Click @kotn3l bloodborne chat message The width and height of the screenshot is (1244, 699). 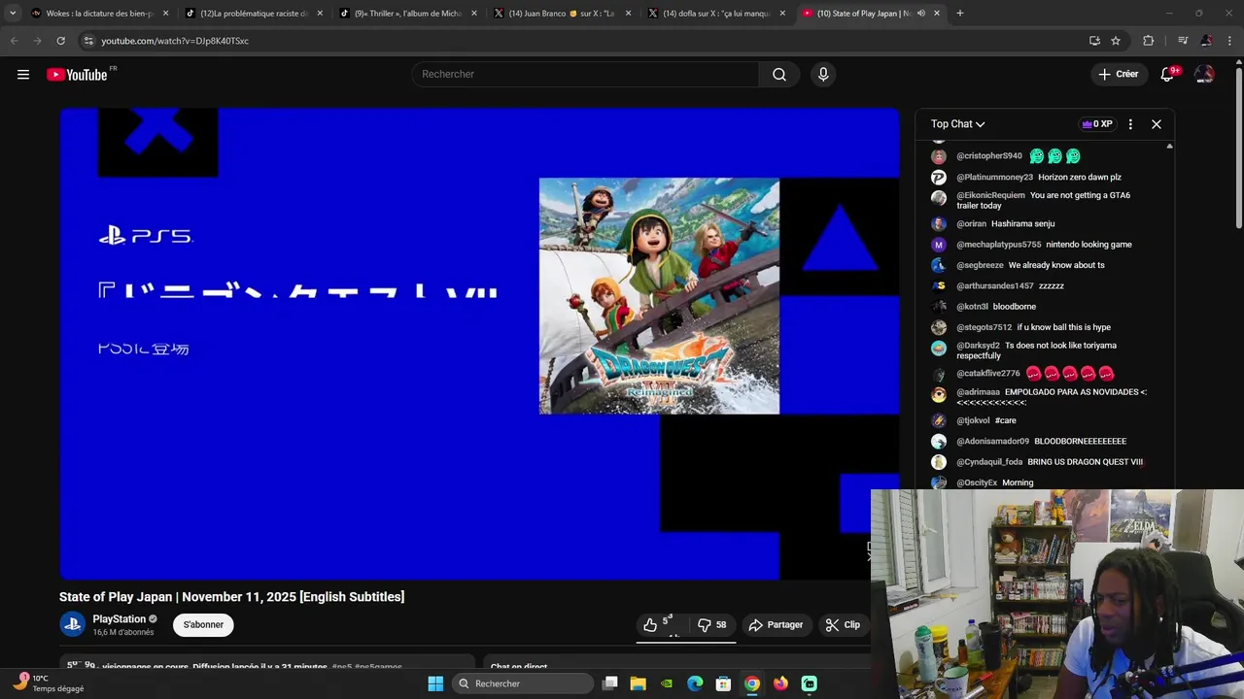pos(1014,307)
